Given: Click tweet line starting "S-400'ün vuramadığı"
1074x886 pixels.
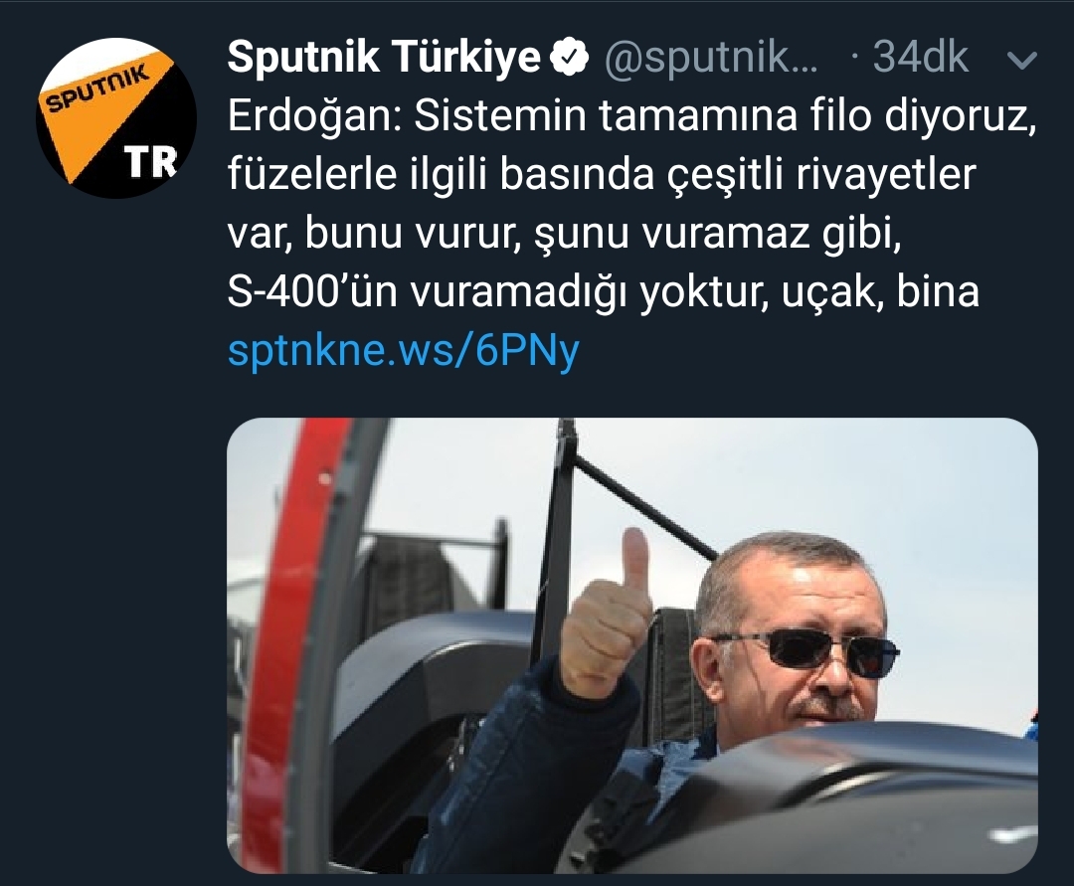Looking at the screenshot, I should click(604, 293).
